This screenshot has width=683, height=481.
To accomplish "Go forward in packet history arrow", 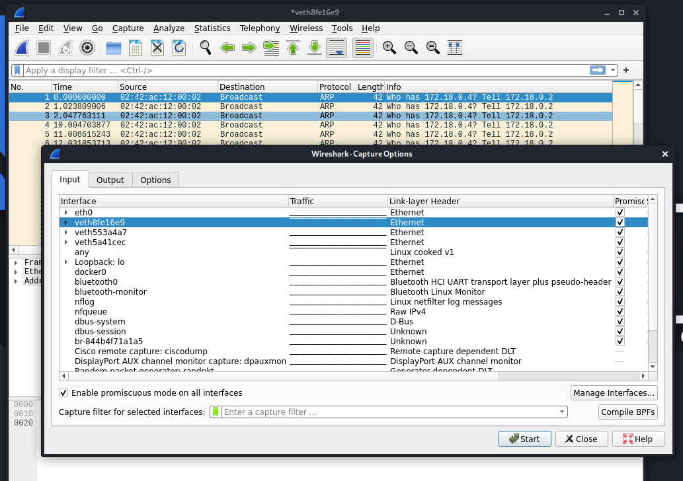I will [249, 48].
